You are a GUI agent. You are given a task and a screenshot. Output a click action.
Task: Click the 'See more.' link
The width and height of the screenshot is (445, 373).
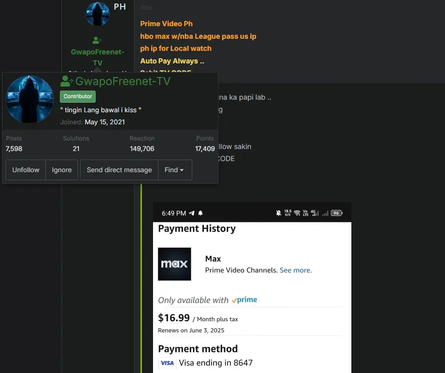click(x=295, y=270)
